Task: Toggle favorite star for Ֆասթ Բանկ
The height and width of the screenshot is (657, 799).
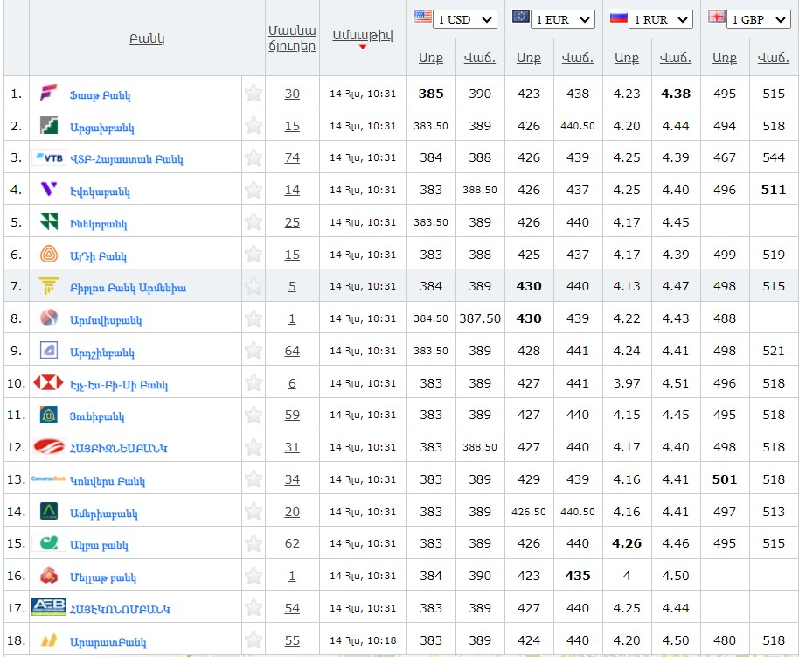Action: (x=254, y=94)
